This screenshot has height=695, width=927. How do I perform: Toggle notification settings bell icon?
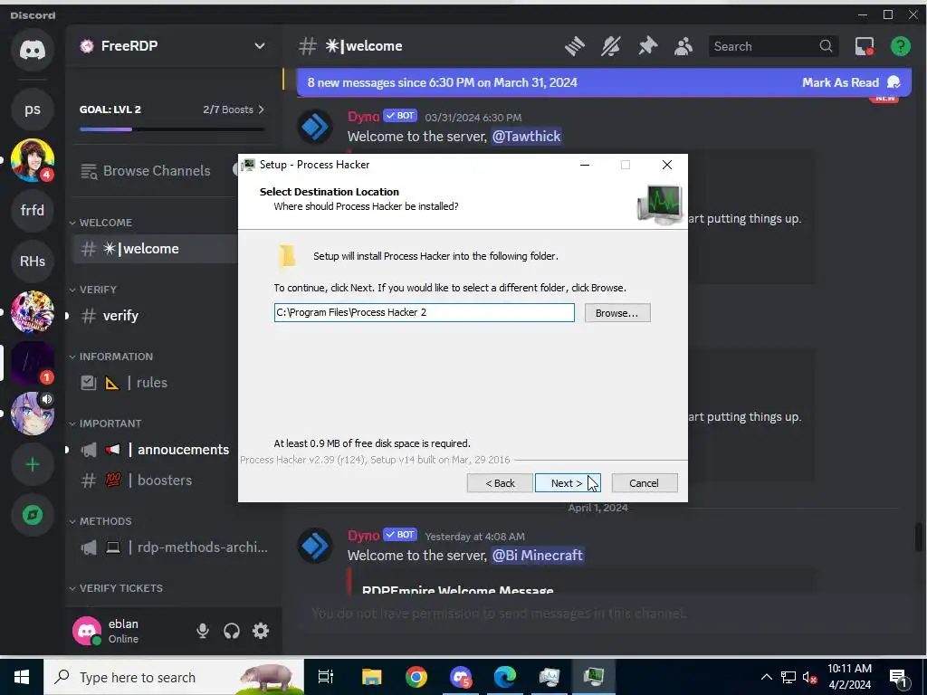pyautogui.click(x=611, y=46)
